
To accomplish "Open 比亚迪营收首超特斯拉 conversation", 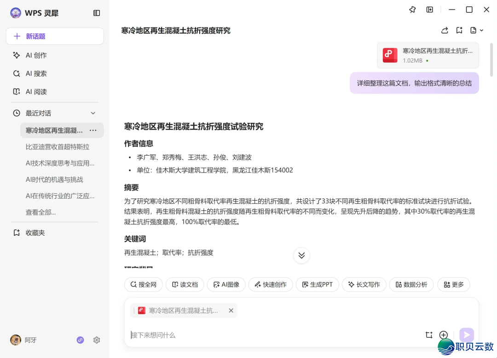I will [58, 147].
